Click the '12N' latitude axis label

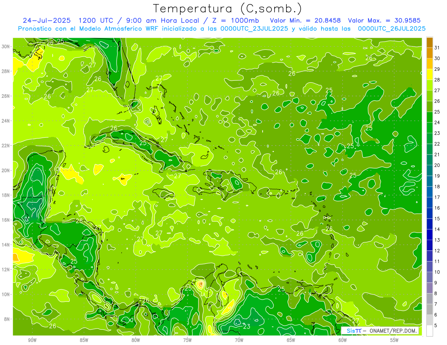click(6, 269)
